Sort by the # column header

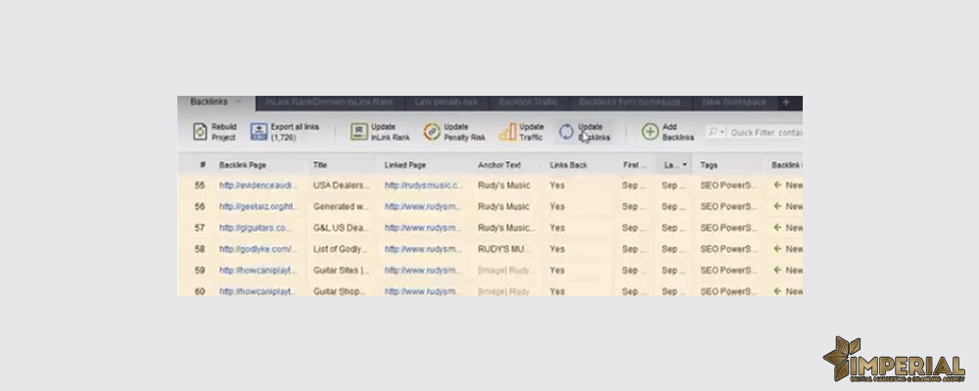click(x=203, y=165)
